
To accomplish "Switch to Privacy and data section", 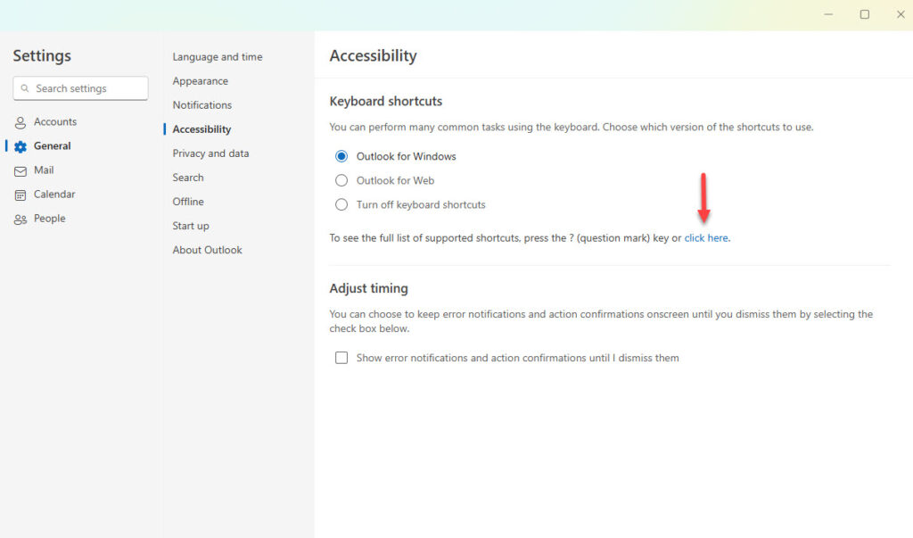I will [x=210, y=153].
